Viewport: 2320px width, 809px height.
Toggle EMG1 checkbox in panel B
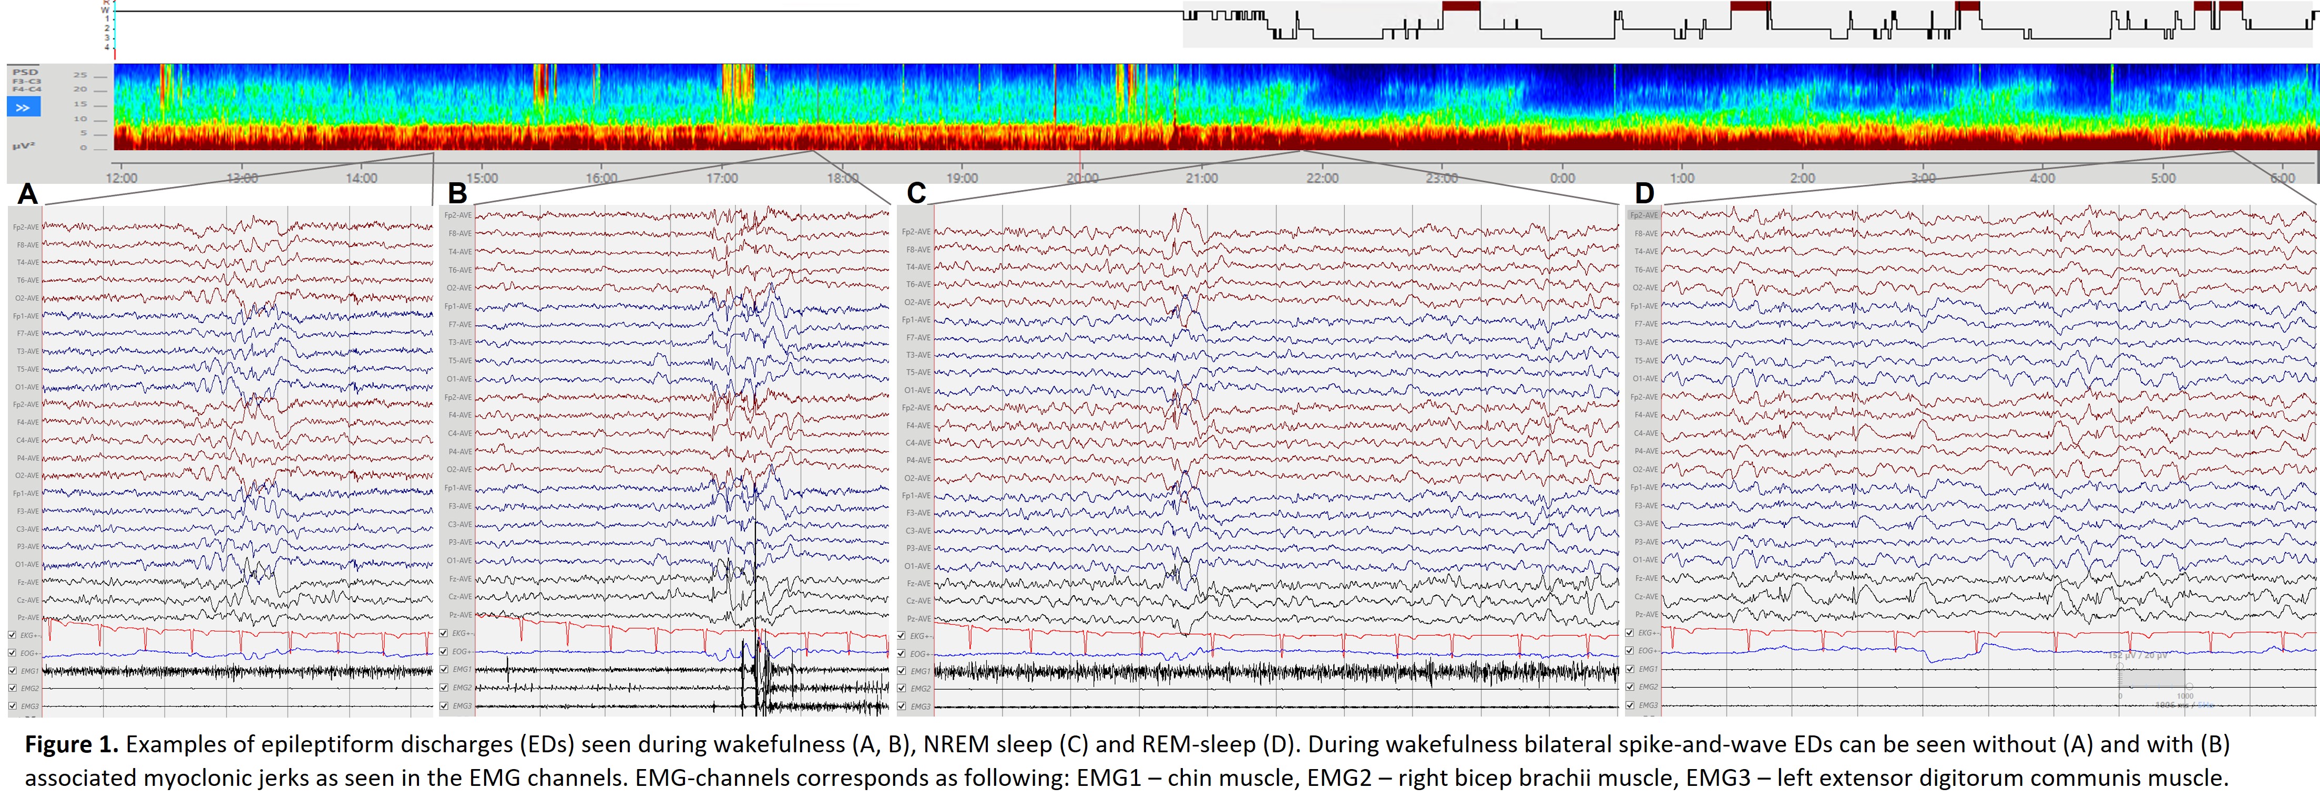point(444,669)
